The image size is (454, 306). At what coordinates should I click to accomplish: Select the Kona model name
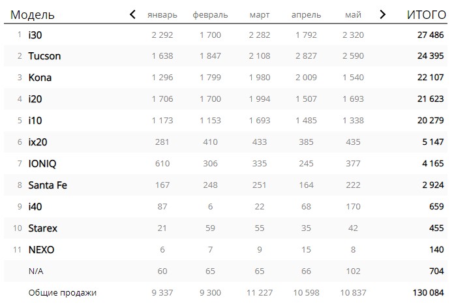[x=40, y=78]
